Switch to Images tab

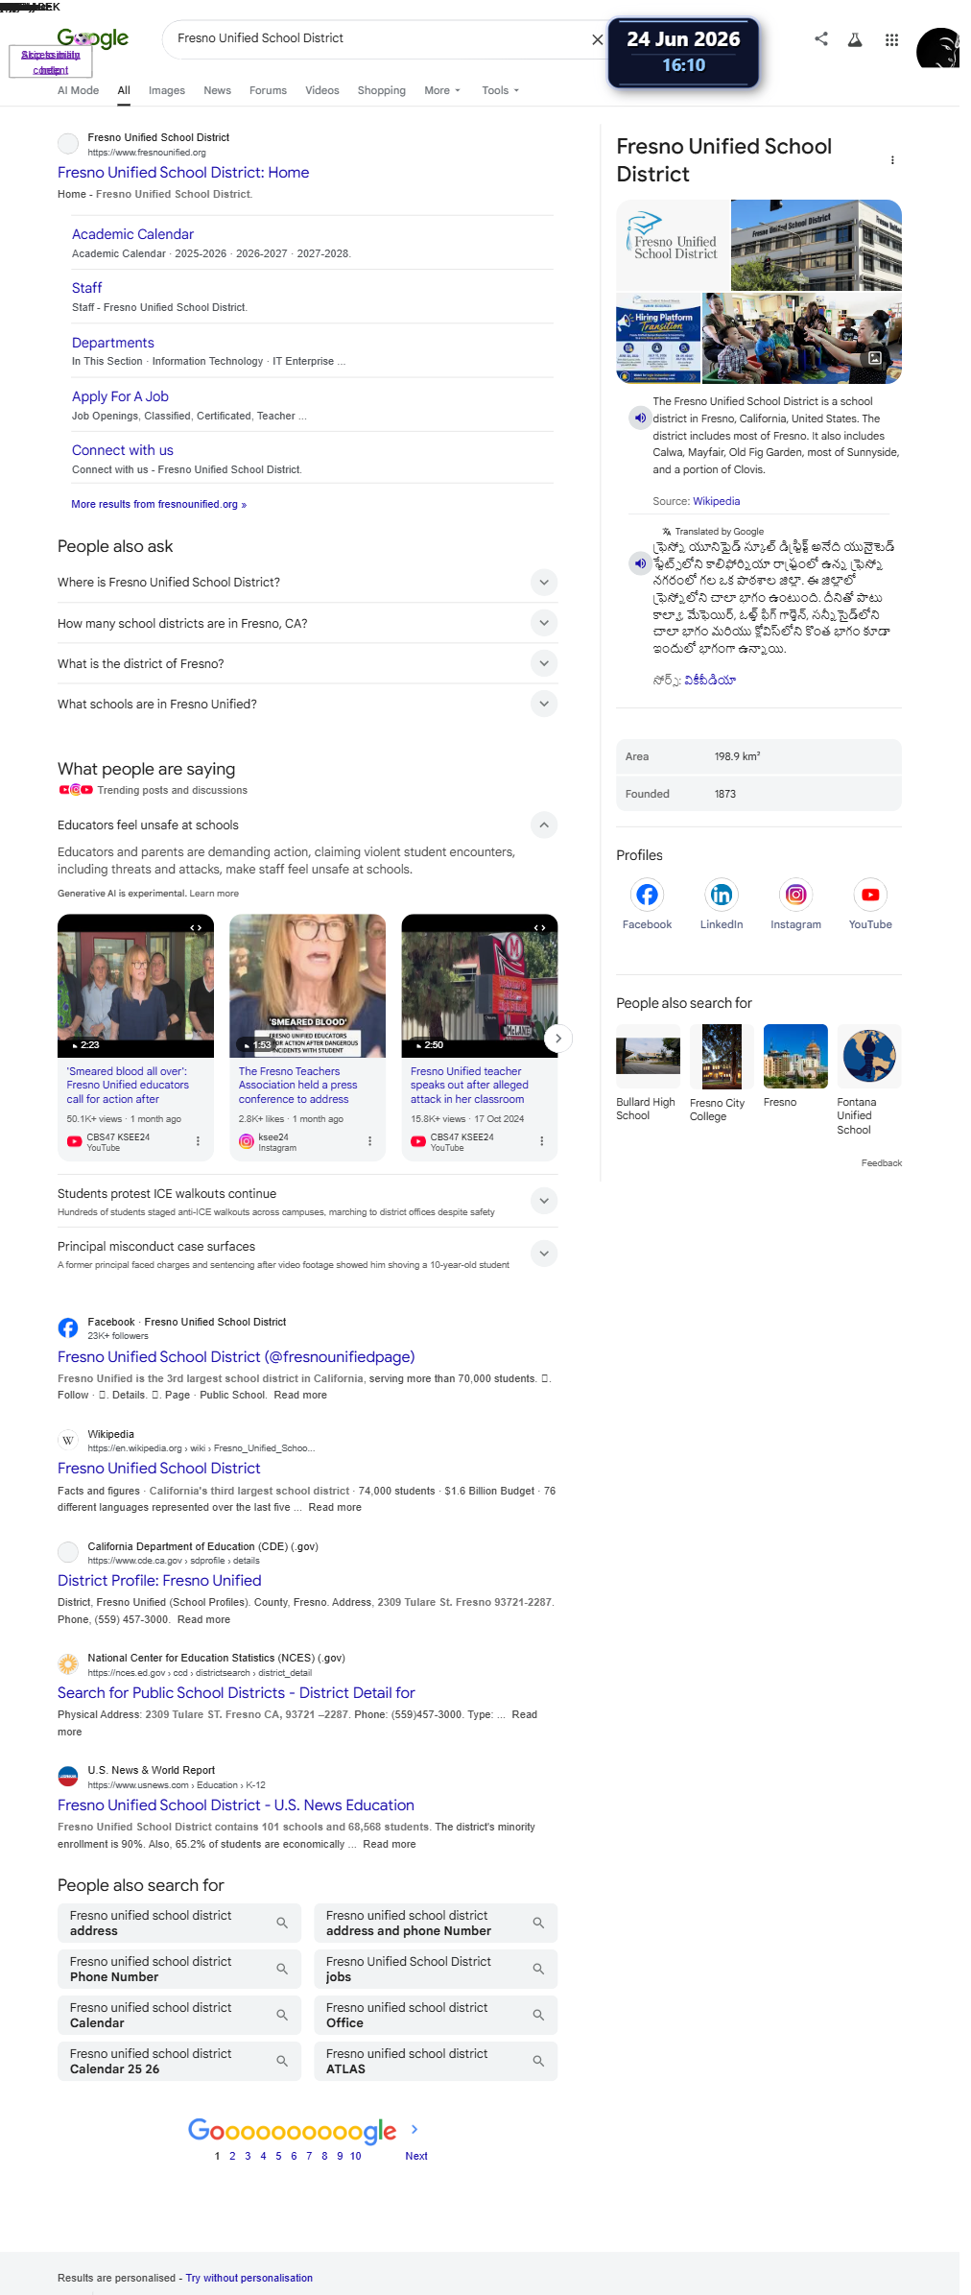click(x=167, y=90)
